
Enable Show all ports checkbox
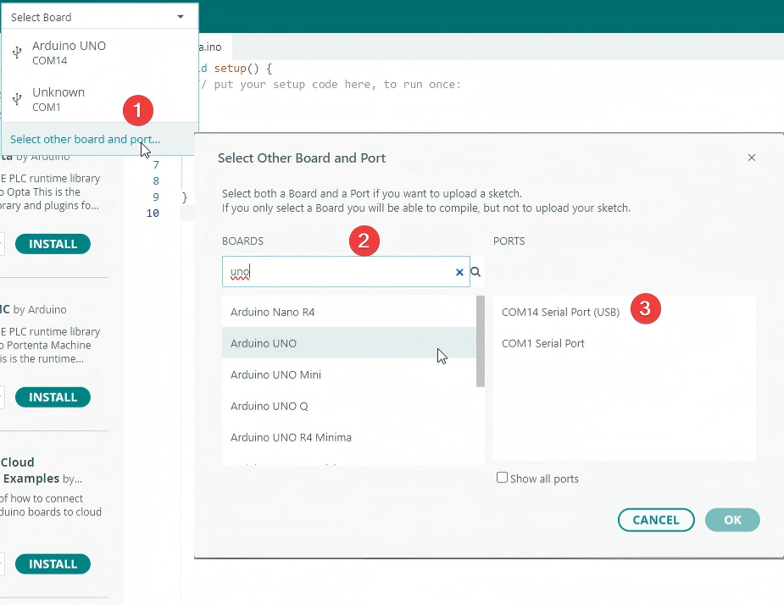tap(502, 478)
